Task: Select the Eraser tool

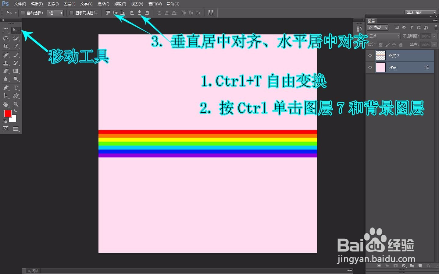Action: pyautogui.click(x=5, y=71)
